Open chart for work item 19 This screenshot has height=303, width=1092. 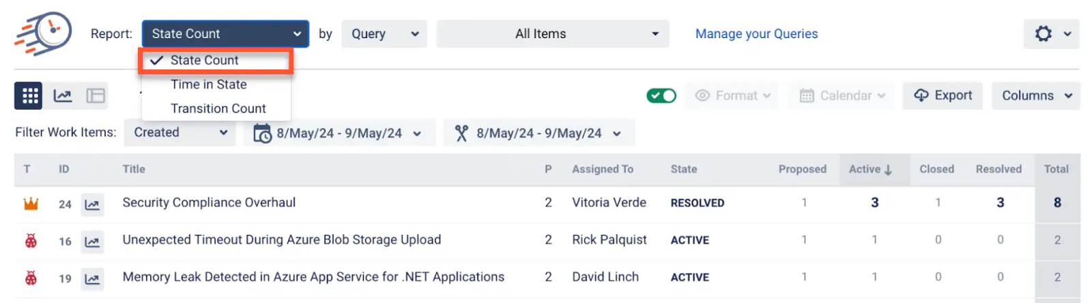point(92,278)
